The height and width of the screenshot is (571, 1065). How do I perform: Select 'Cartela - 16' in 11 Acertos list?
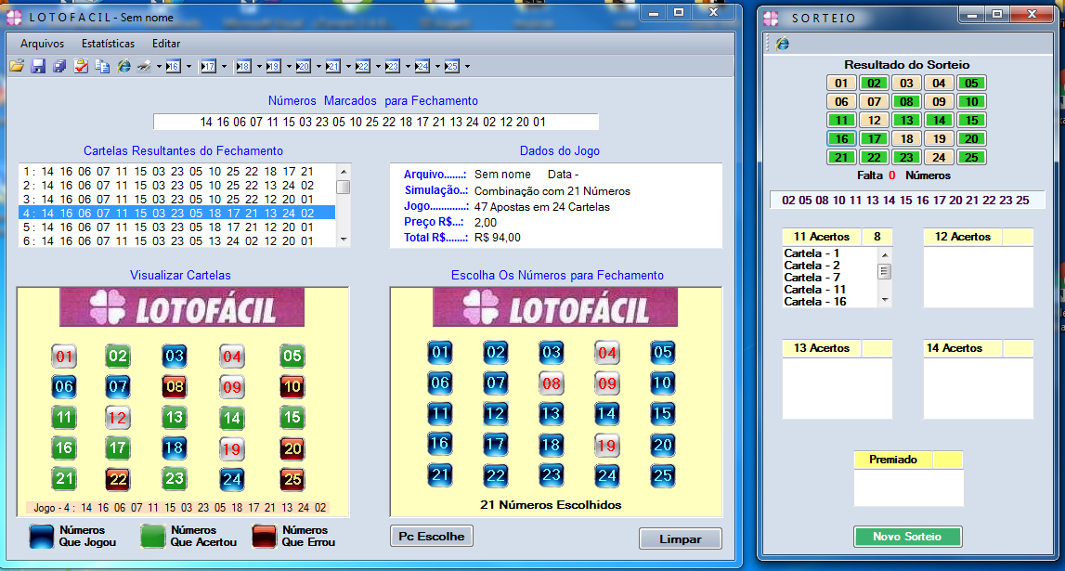pos(814,302)
